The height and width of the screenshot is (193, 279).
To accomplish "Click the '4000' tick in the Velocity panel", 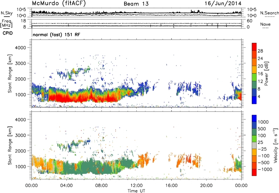I will click(21, 119).
